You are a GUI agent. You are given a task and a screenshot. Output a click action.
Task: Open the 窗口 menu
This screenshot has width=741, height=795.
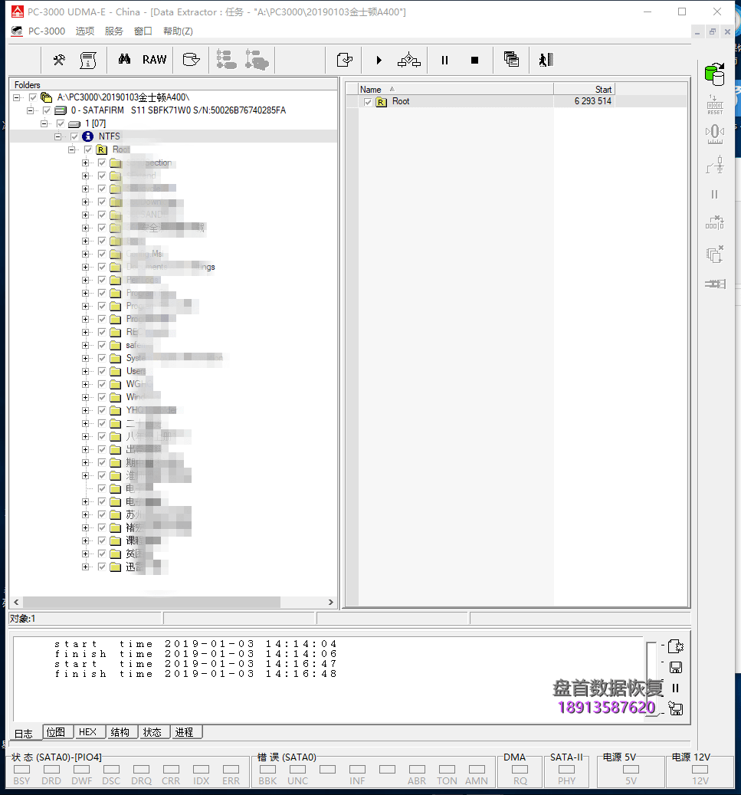pyautogui.click(x=143, y=31)
